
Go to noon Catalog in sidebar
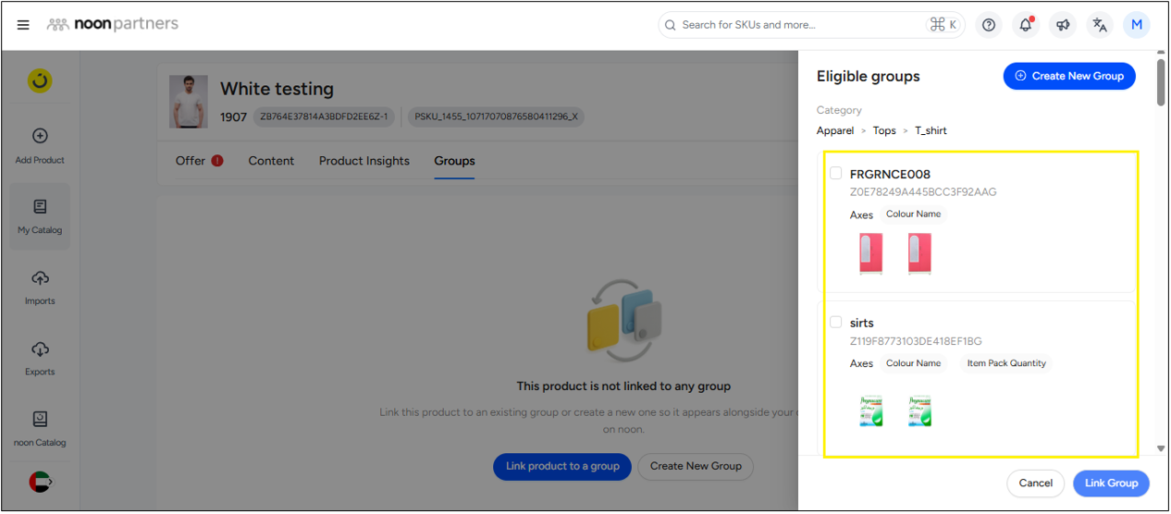[40, 429]
